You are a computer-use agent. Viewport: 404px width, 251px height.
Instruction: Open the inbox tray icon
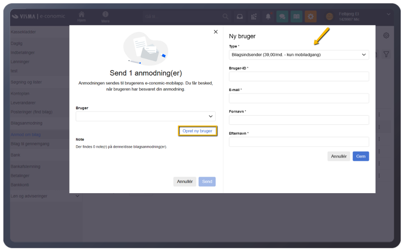click(x=240, y=16)
